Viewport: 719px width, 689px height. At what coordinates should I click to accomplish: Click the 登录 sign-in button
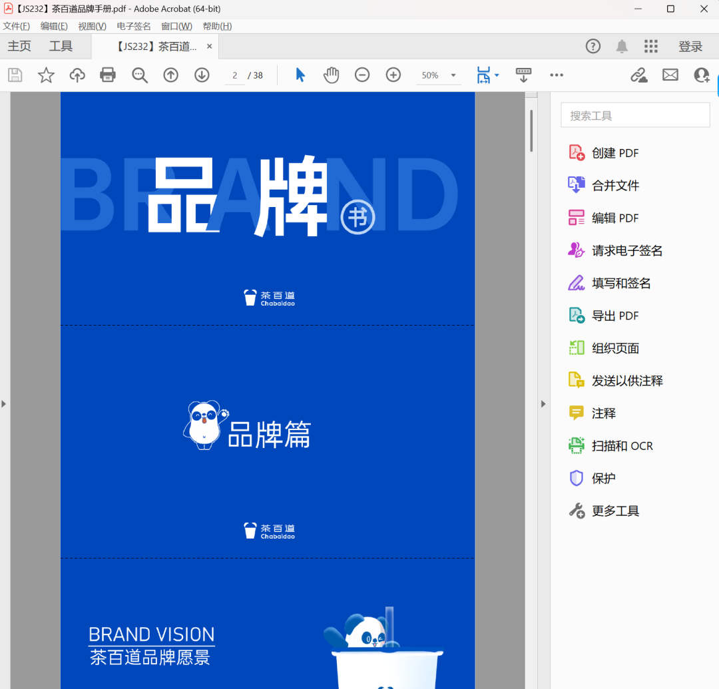690,46
